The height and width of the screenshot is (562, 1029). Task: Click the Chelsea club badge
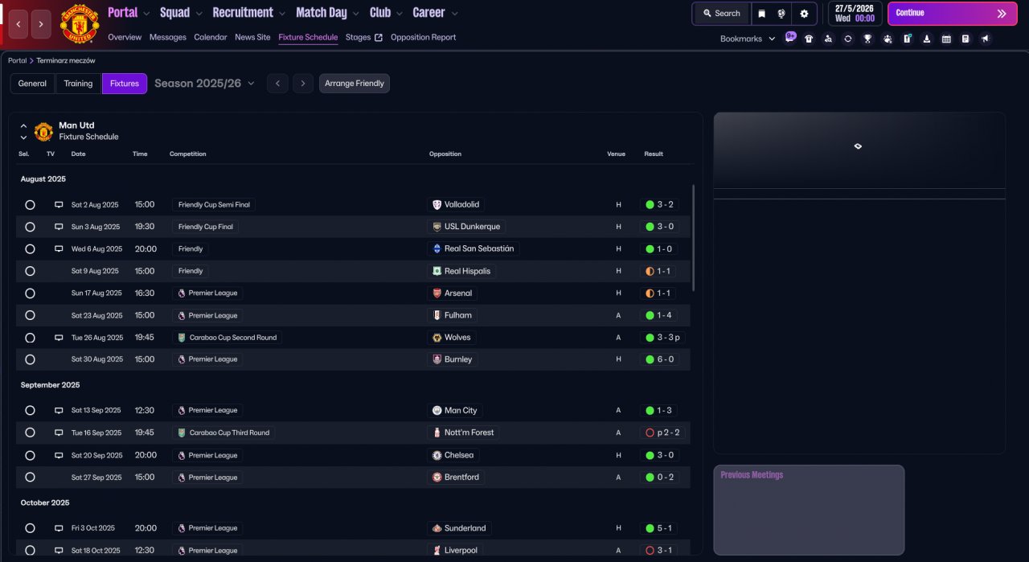tap(437, 455)
